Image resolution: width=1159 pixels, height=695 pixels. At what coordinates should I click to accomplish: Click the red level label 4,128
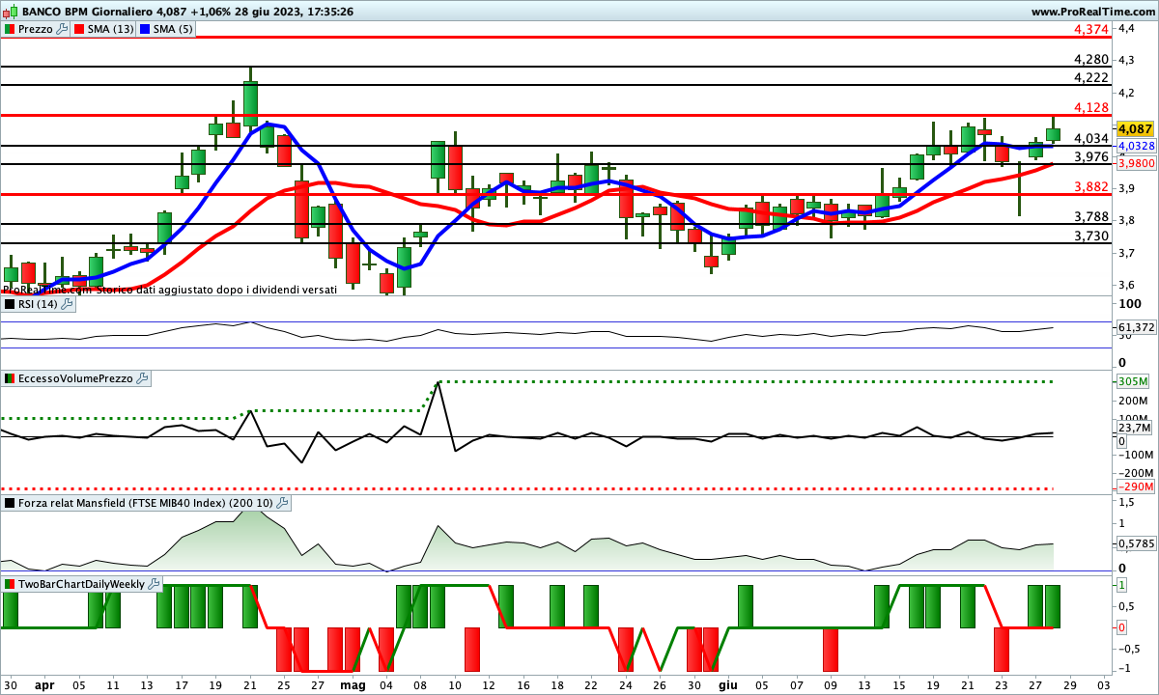point(1090,107)
